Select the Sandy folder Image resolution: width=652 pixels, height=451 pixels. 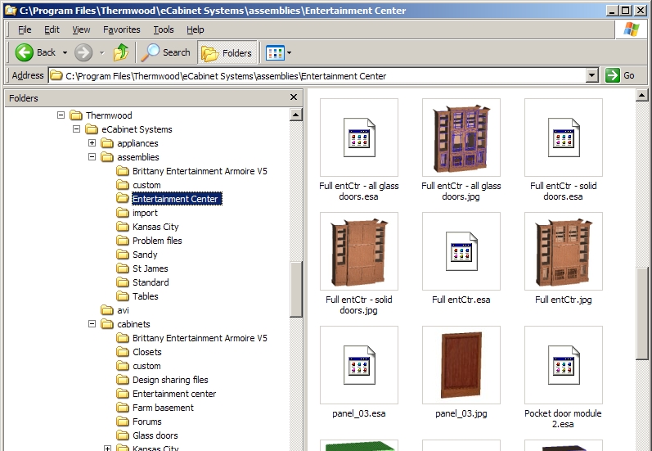coord(137,255)
